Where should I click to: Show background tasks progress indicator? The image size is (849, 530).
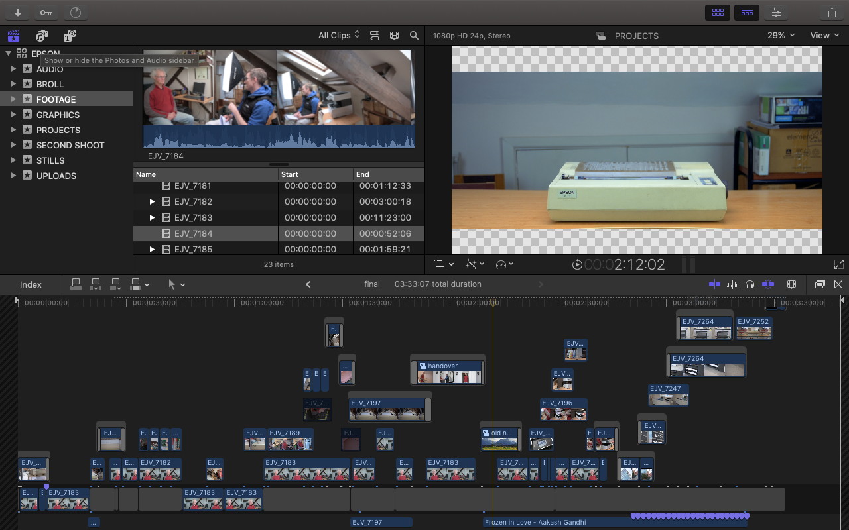(x=75, y=13)
